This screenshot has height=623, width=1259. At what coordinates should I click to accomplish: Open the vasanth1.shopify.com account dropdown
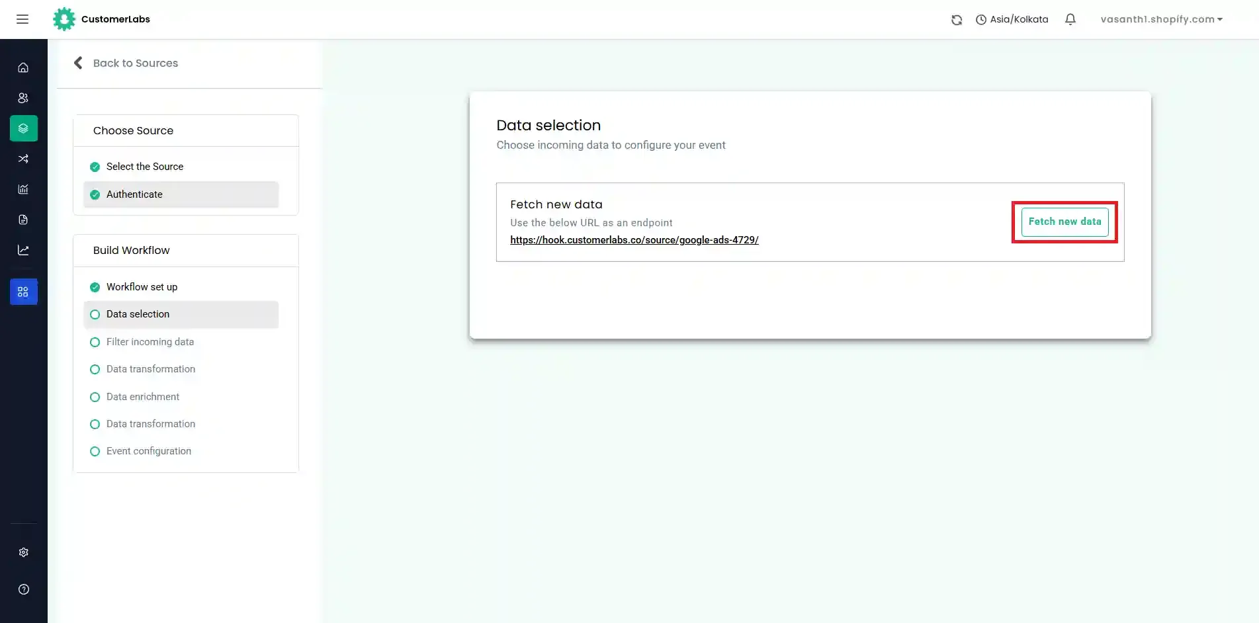1161,19
